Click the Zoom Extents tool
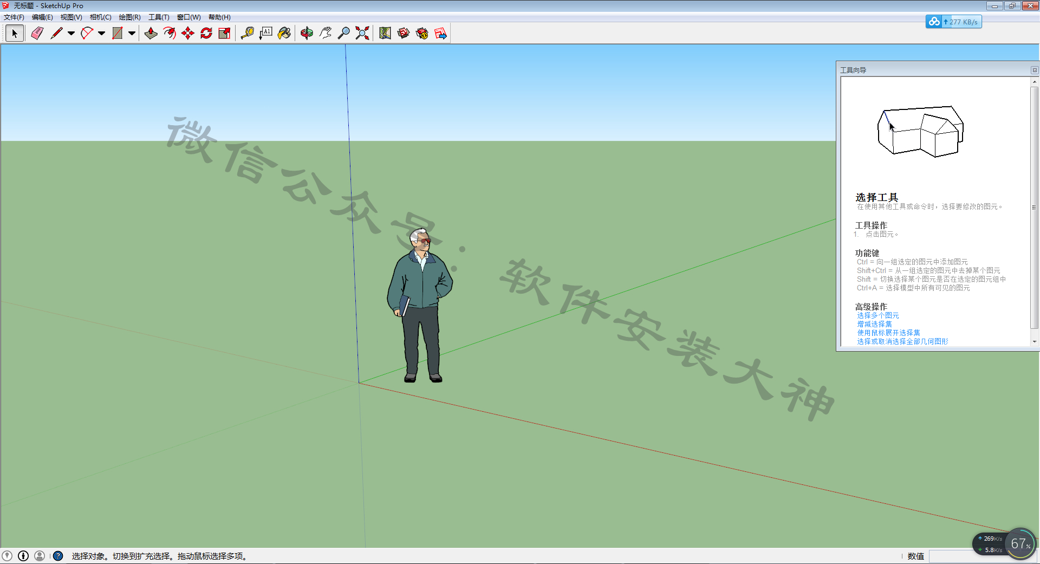1040x564 pixels. [362, 34]
